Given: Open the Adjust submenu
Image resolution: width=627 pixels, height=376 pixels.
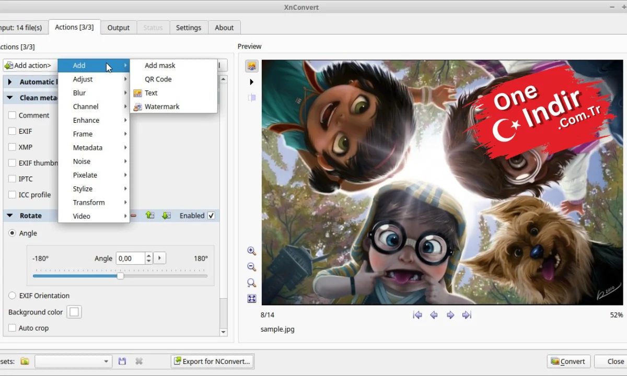Looking at the screenshot, I should point(94,79).
